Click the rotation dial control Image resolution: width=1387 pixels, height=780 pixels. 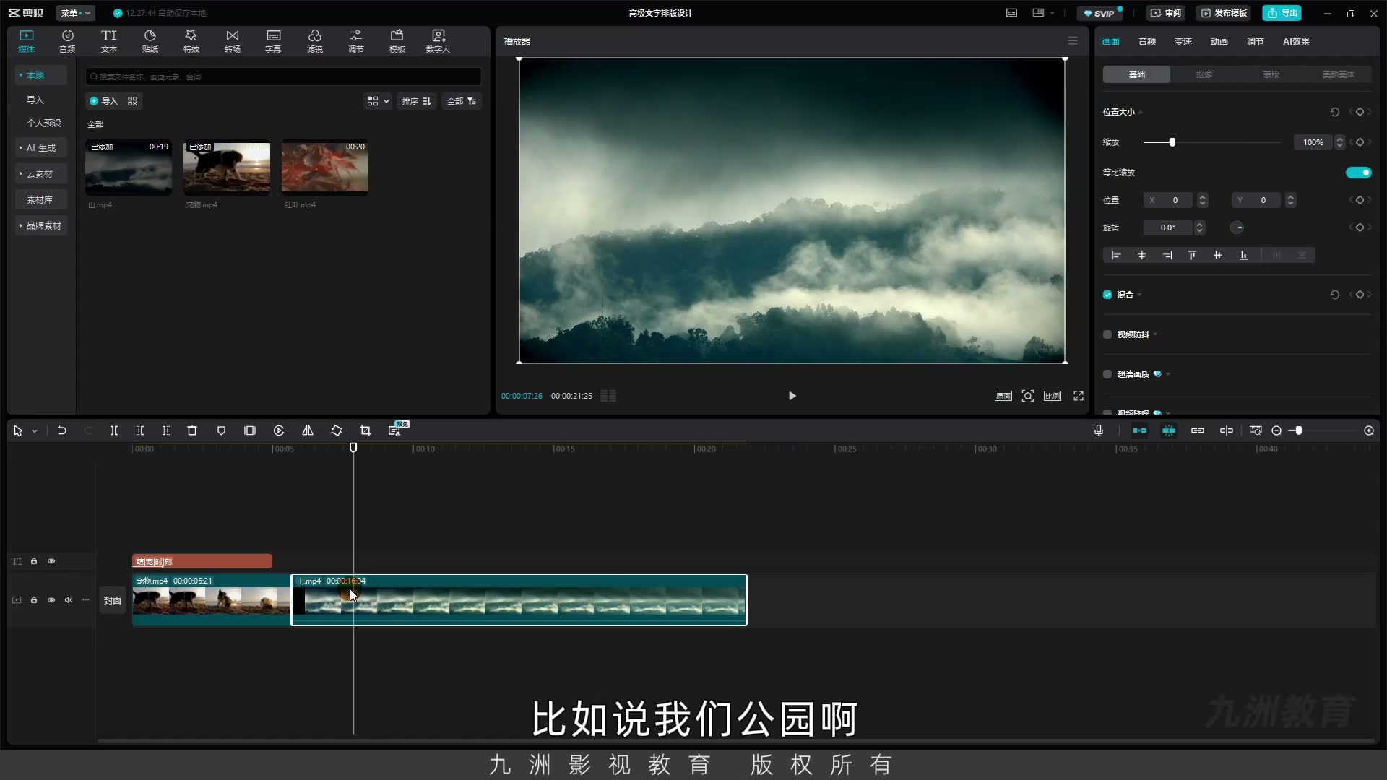point(1237,227)
